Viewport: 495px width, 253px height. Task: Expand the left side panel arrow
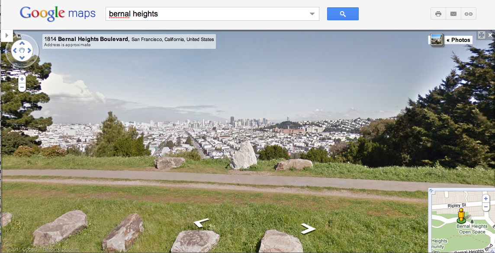[x=6, y=35]
